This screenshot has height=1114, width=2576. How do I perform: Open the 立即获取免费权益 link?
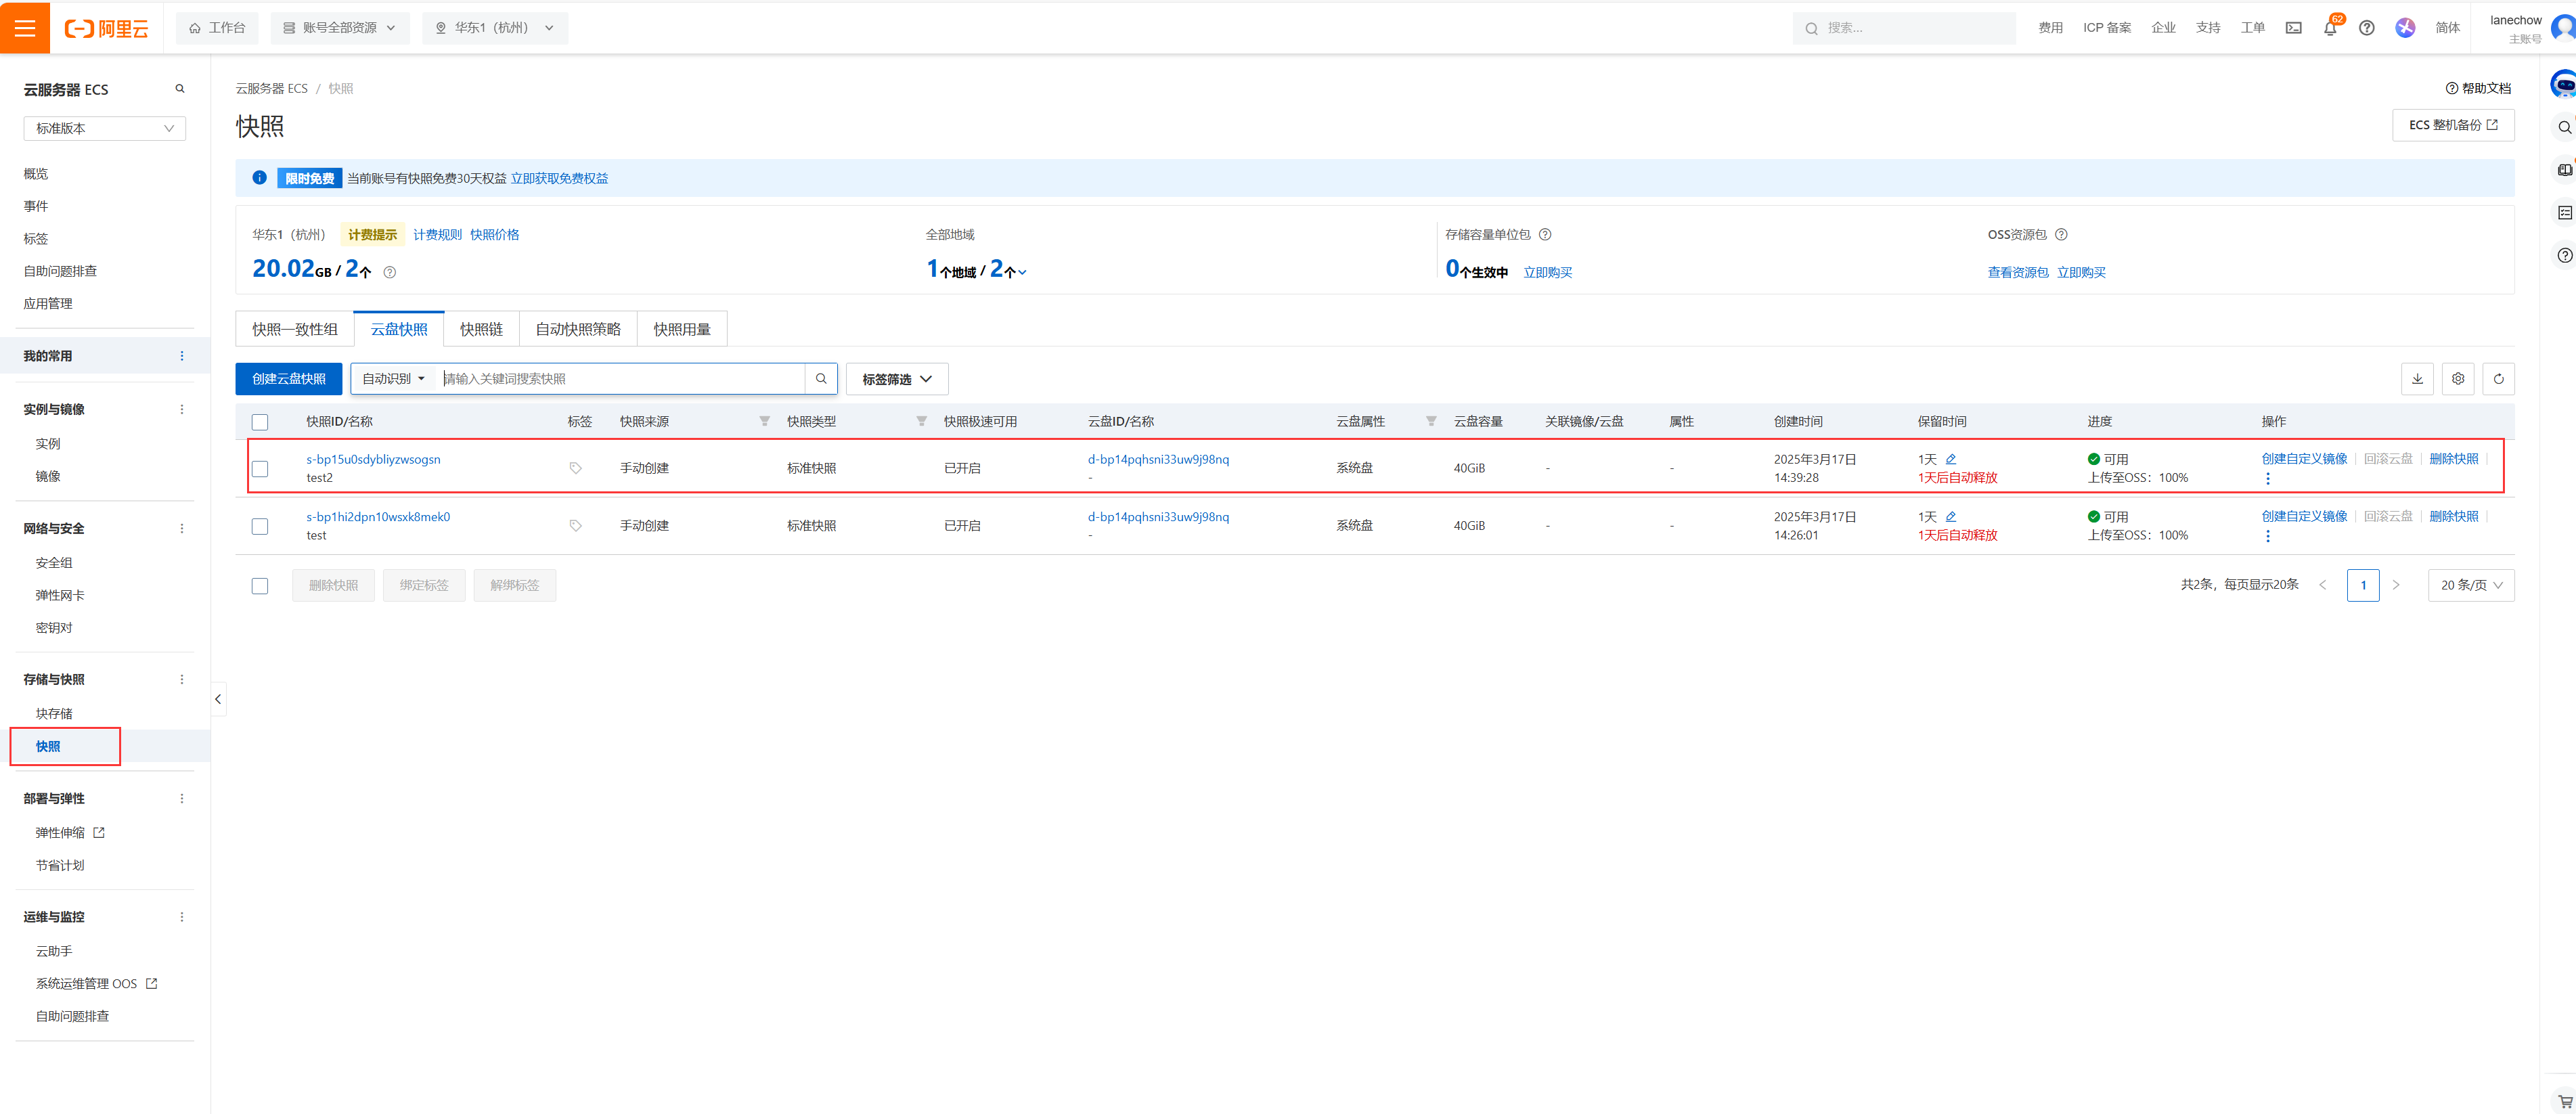tap(559, 178)
